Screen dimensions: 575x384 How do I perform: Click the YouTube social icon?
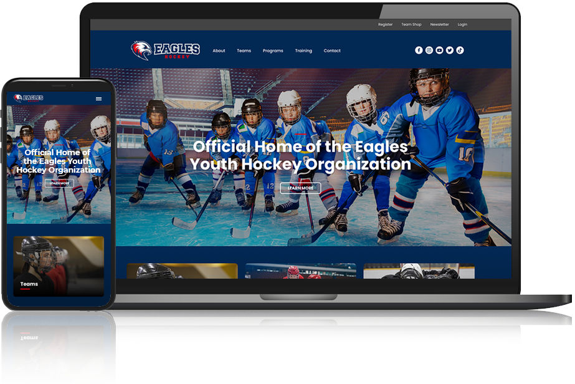439,50
